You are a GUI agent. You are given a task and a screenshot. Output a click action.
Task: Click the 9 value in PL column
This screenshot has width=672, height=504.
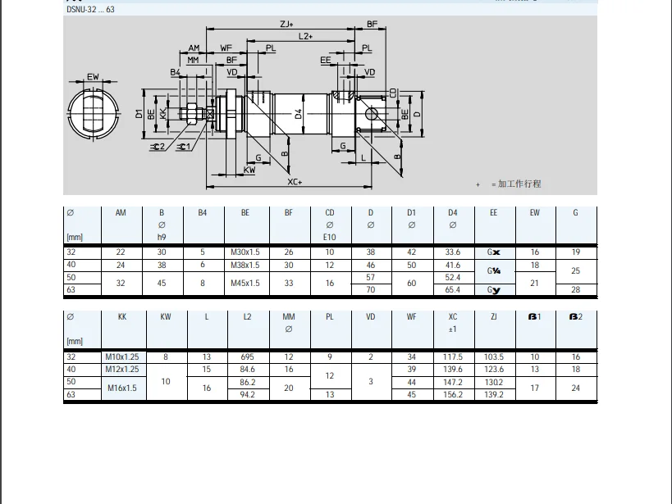(330, 356)
